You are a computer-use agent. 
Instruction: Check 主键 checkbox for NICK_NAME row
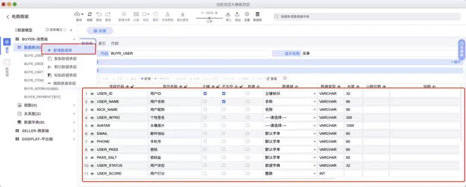click(x=205, y=109)
